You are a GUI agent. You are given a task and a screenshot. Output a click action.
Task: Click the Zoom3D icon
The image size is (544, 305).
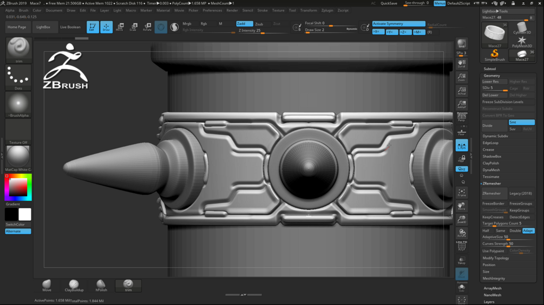pyautogui.click(x=461, y=220)
